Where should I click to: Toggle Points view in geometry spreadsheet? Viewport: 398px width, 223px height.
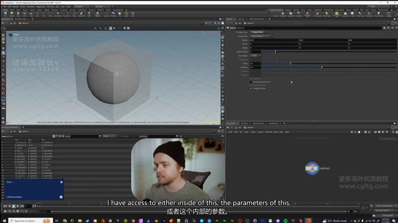pyautogui.click(x=54, y=136)
